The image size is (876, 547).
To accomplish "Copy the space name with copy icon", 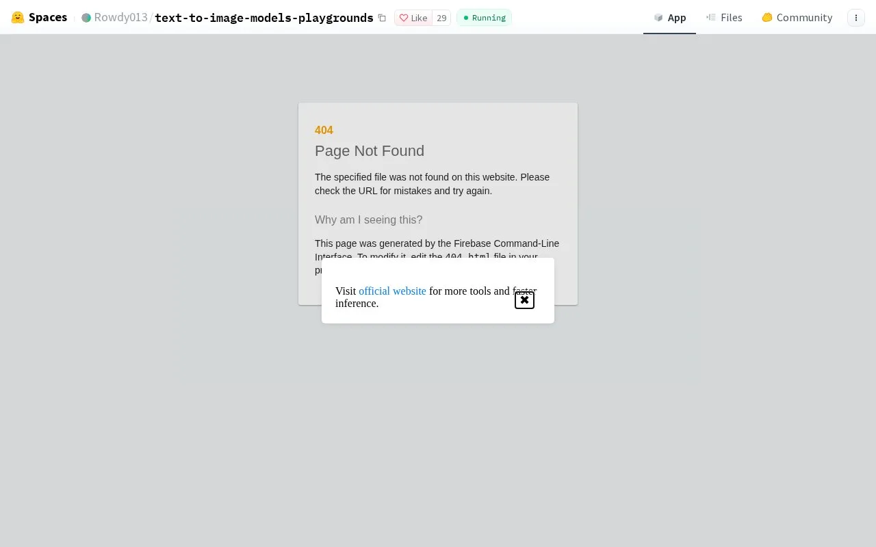I will click(382, 18).
